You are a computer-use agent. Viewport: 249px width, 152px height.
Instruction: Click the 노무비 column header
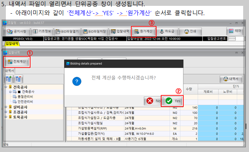click(228, 92)
